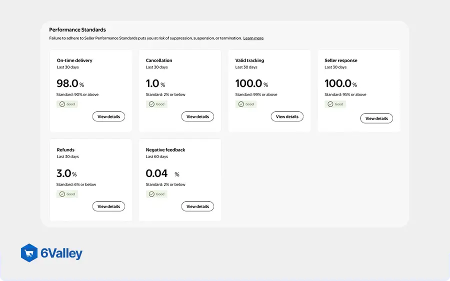Click 'Last 60 days' under Negative feedback
This screenshot has width=450, height=281.
pos(156,156)
